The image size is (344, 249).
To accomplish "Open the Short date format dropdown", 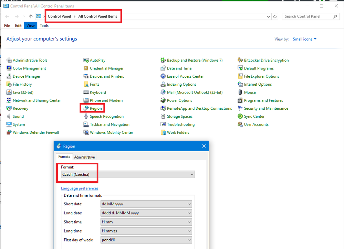I will [146, 204].
